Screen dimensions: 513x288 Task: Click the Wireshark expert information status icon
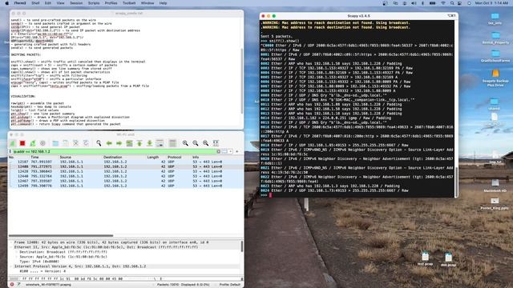pos(12,285)
